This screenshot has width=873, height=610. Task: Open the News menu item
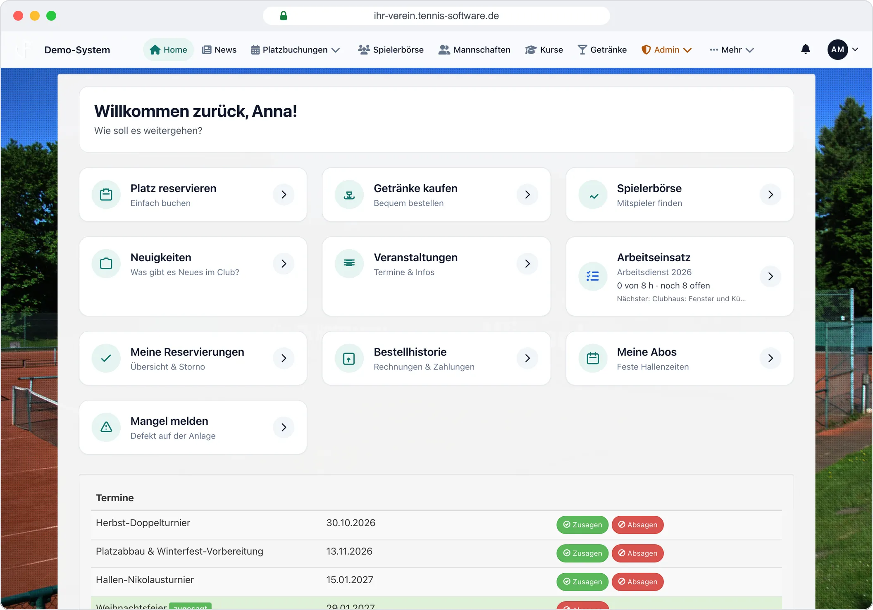pyautogui.click(x=219, y=50)
